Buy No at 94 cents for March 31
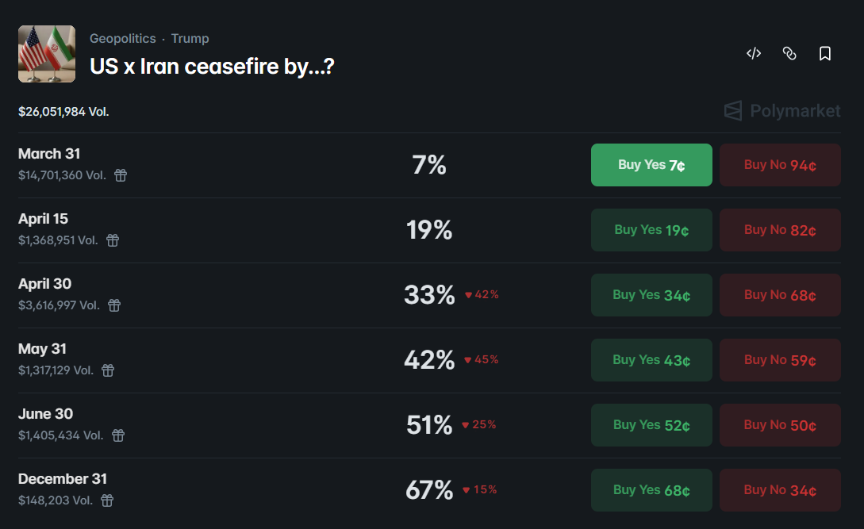The width and height of the screenshot is (864, 529). pos(780,164)
